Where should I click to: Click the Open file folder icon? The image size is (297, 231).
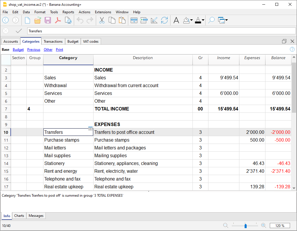[38, 20]
